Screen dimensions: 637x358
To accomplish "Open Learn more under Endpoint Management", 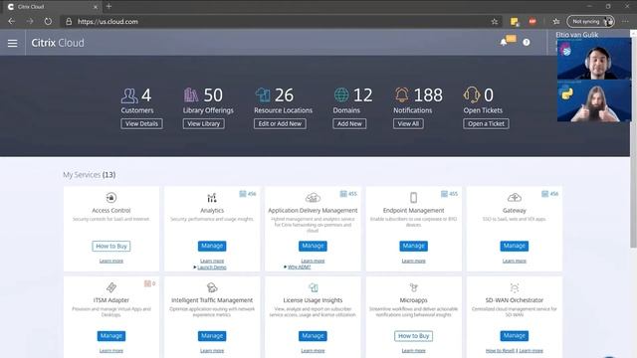I will click(x=414, y=261).
